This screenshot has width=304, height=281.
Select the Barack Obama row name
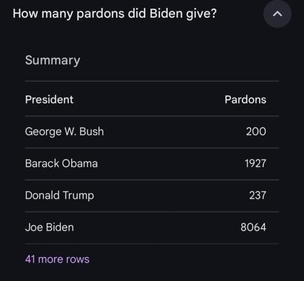(61, 163)
